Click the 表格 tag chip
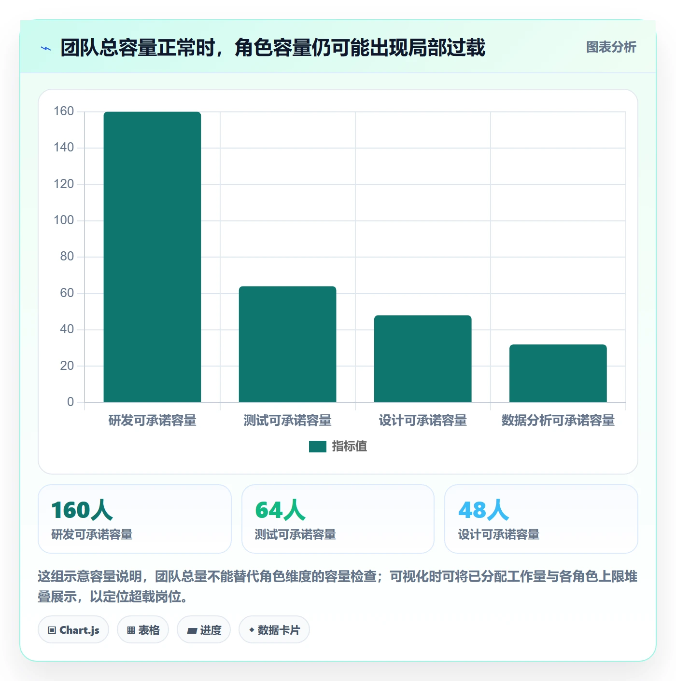Viewport: 676px width, 681px height. click(x=143, y=630)
